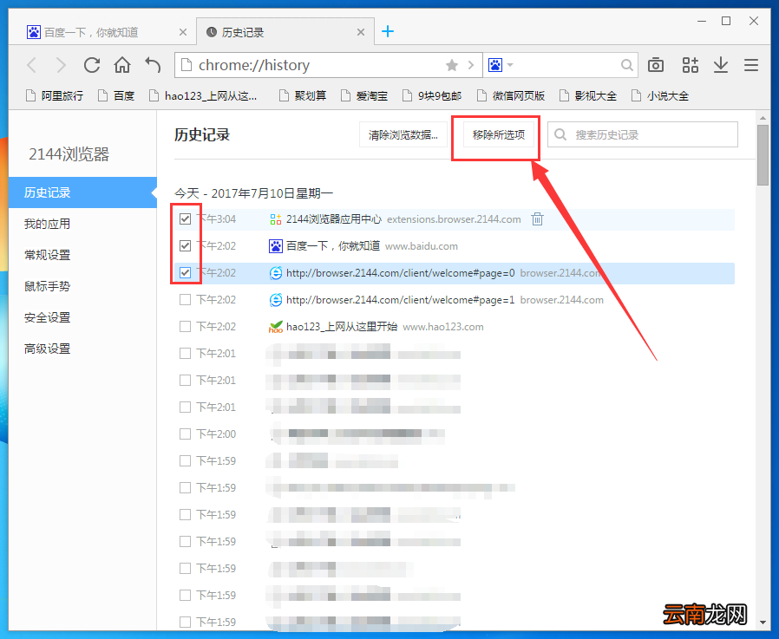
Task: Click the scrollbar up arrow
Action: pyautogui.click(x=763, y=118)
